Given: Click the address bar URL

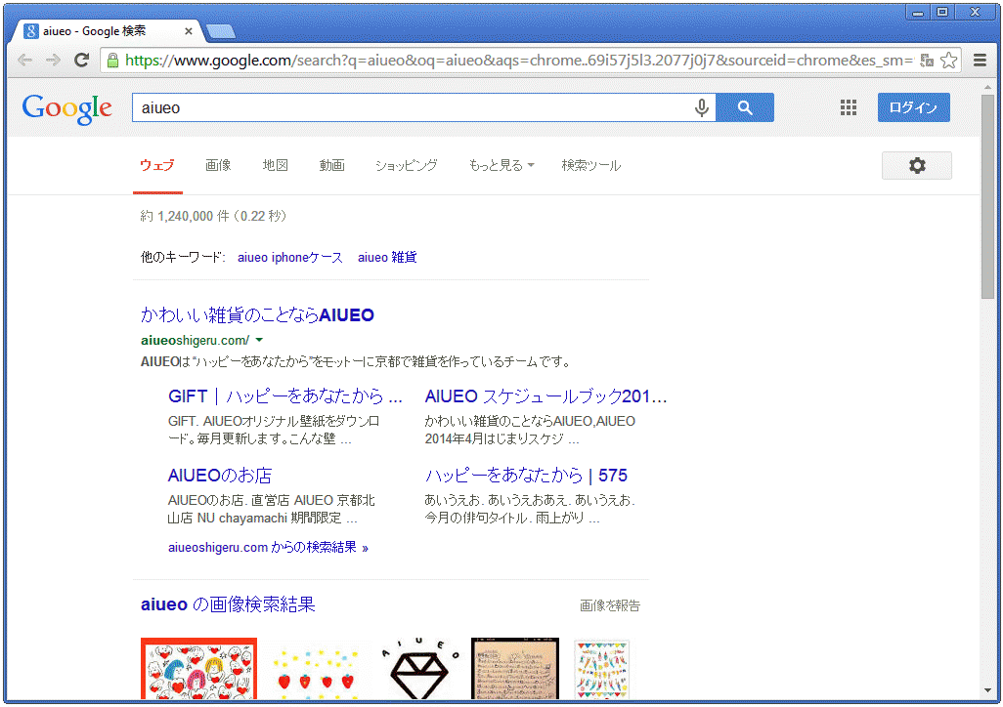Looking at the screenshot, I should [518, 61].
